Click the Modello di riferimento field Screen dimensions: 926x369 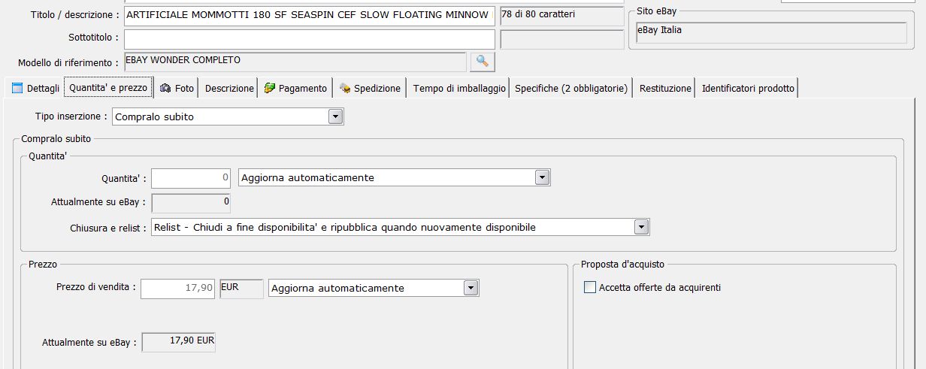point(294,62)
